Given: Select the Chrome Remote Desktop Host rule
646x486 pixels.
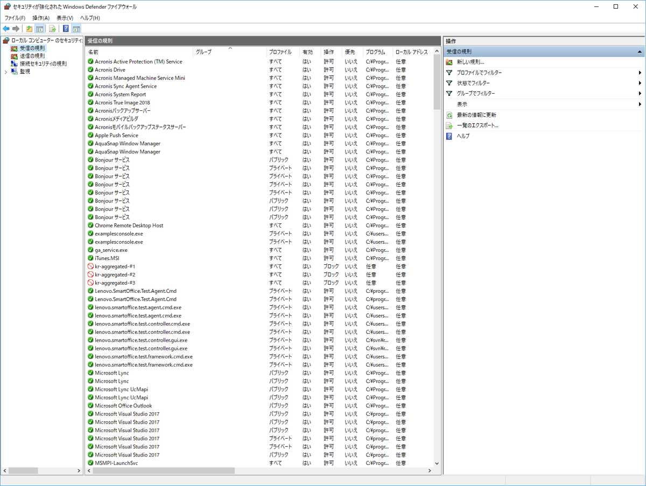Looking at the screenshot, I should 129,226.
